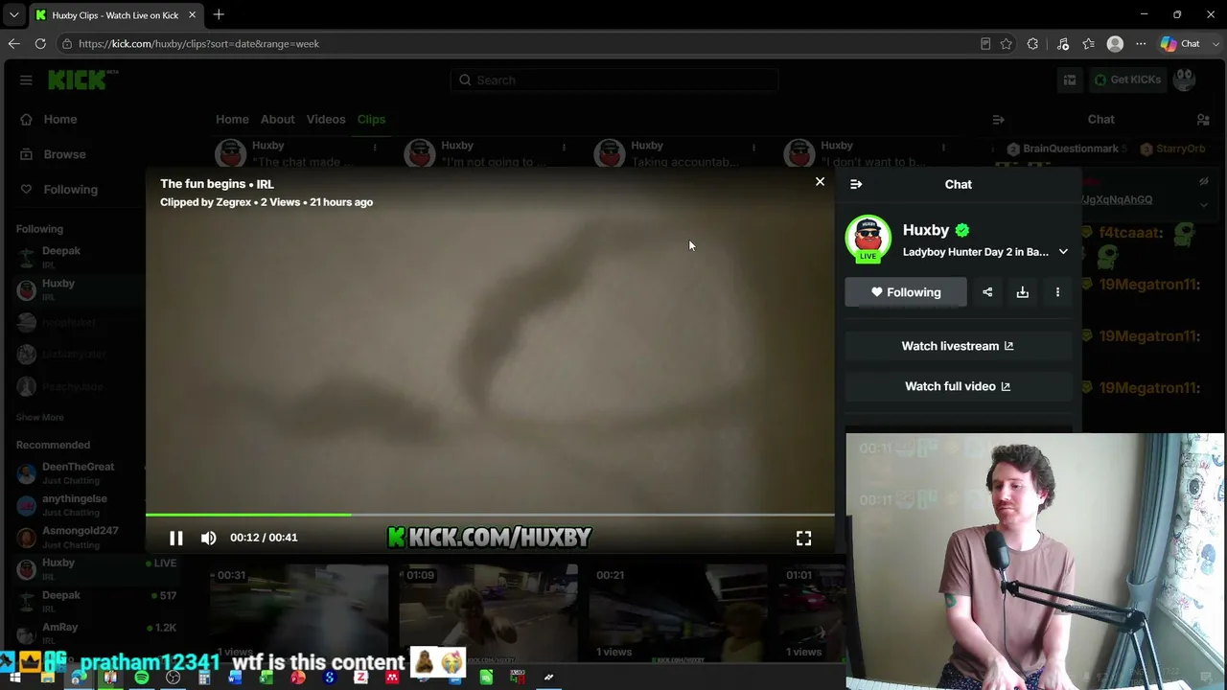Play the 00:31 clip thumbnail
Image resolution: width=1227 pixels, height=690 pixels.
click(299, 611)
